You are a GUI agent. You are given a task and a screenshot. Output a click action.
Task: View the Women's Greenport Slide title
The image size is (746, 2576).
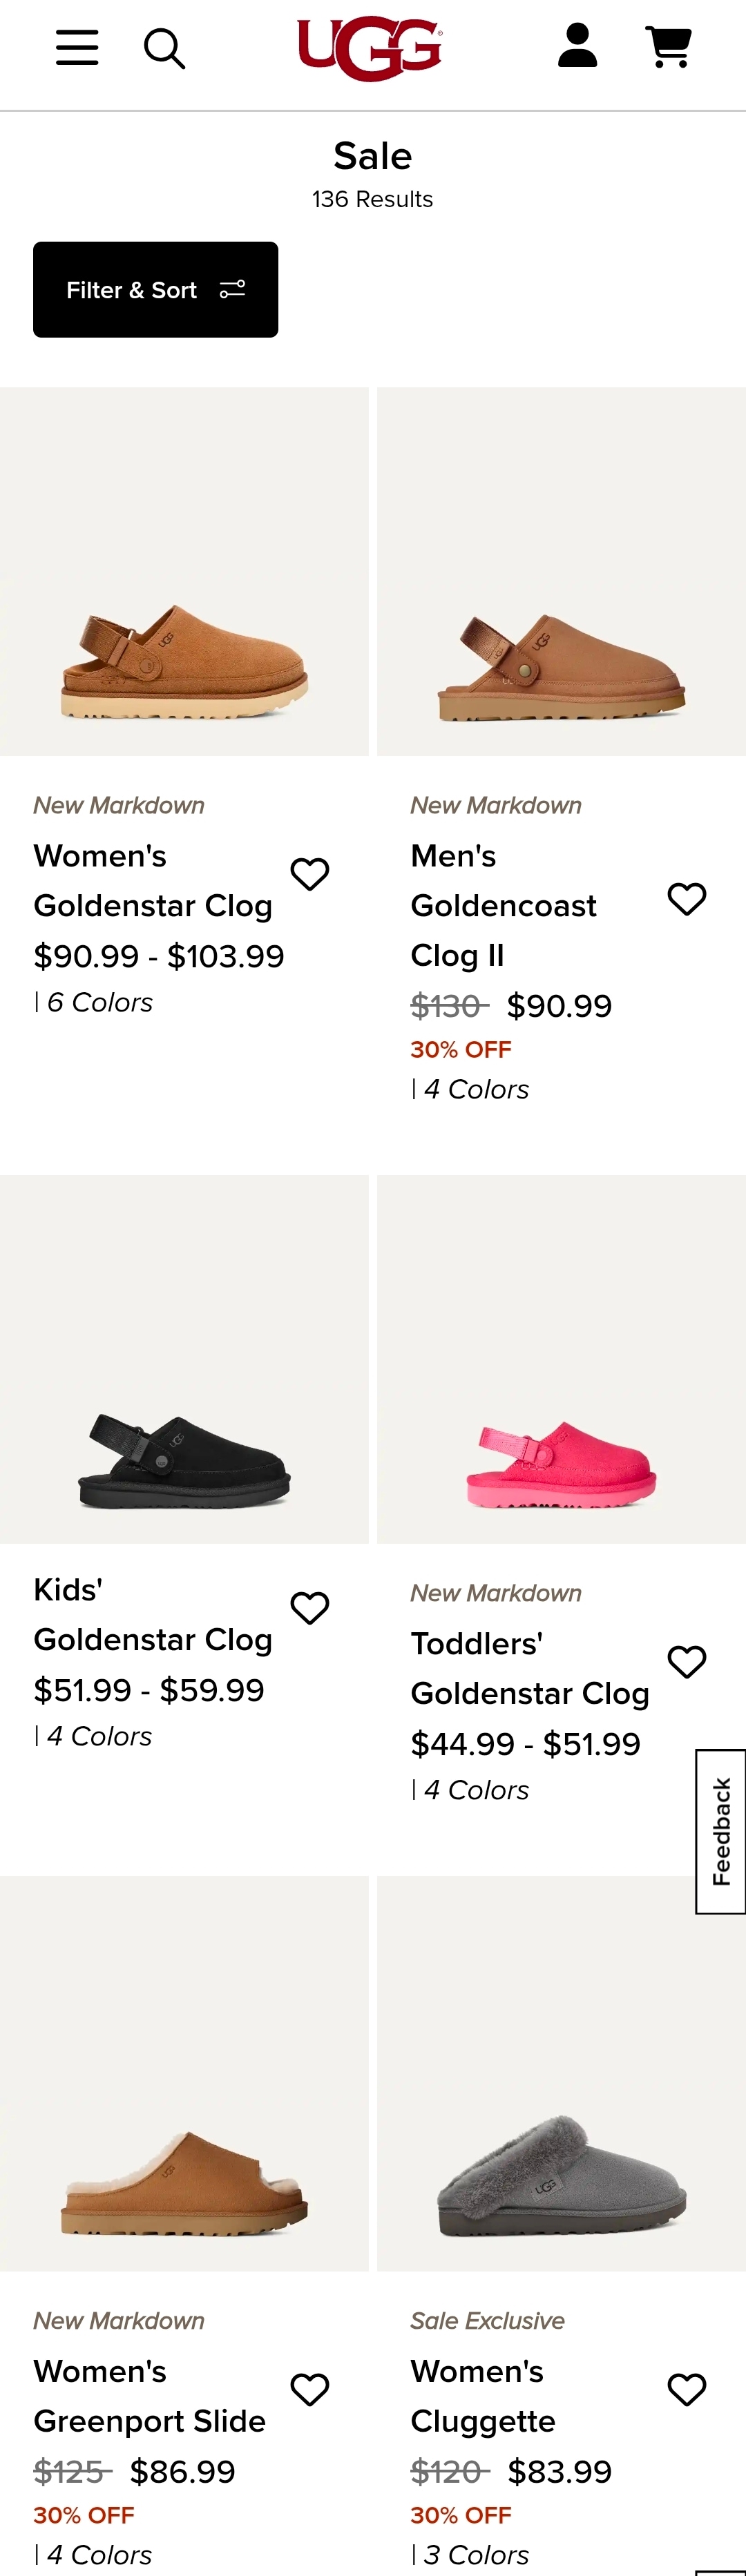pos(149,2396)
